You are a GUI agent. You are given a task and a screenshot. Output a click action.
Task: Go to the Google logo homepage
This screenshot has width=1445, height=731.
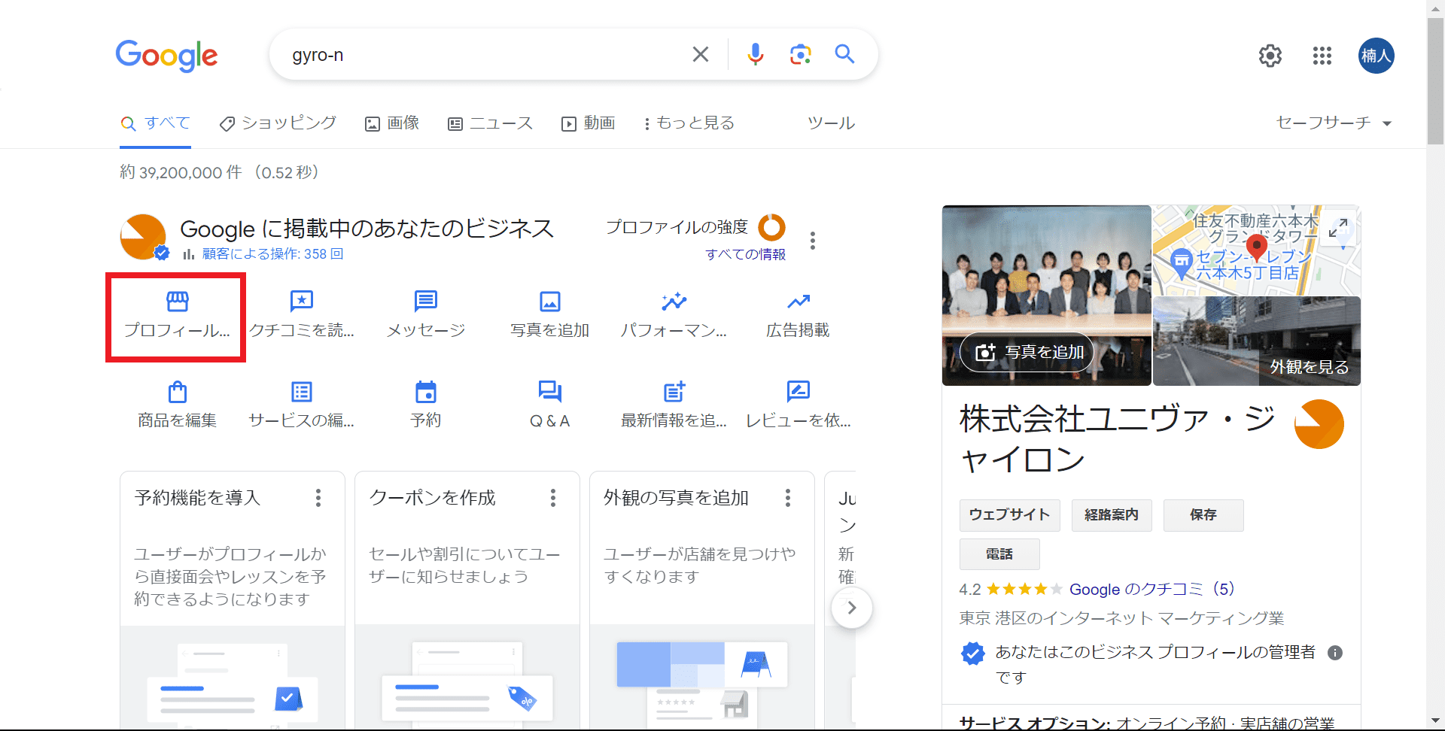(166, 56)
